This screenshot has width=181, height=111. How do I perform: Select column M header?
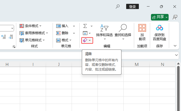[136, 65]
